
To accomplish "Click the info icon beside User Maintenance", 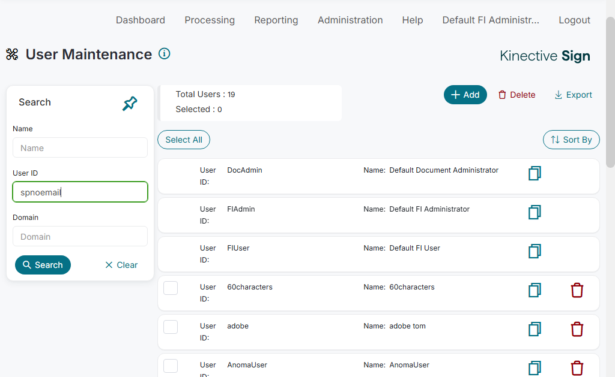I will pyautogui.click(x=164, y=54).
